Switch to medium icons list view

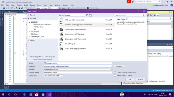90,15
